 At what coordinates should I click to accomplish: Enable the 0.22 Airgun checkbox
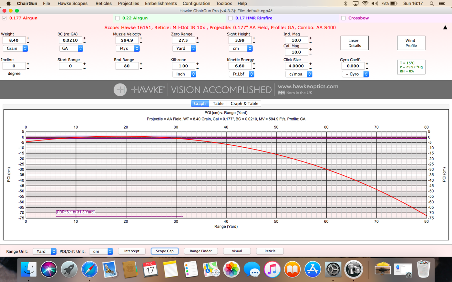click(117, 18)
